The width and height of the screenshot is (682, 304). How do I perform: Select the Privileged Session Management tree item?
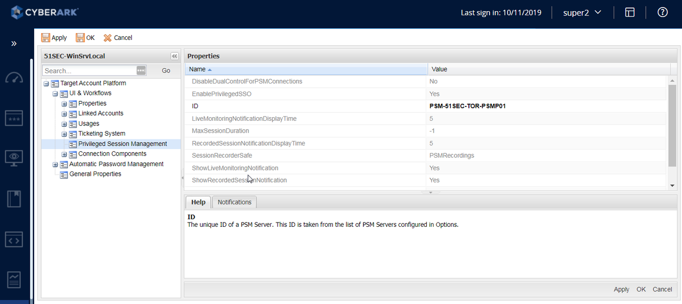[x=123, y=144]
